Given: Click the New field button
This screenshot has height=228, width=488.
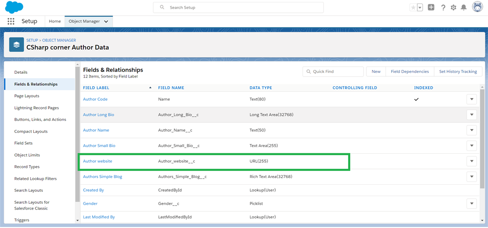Looking at the screenshot, I should [x=376, y=71].
